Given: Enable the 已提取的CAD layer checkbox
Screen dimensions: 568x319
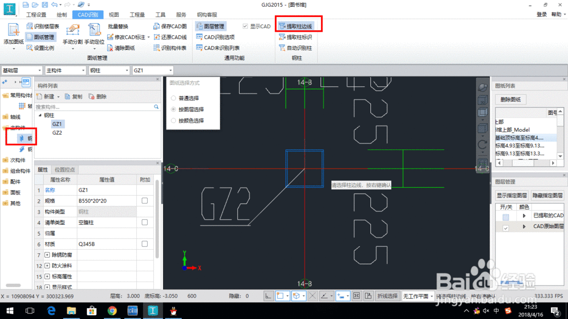Looking at the screenshot, I should [x=506, y=216].
